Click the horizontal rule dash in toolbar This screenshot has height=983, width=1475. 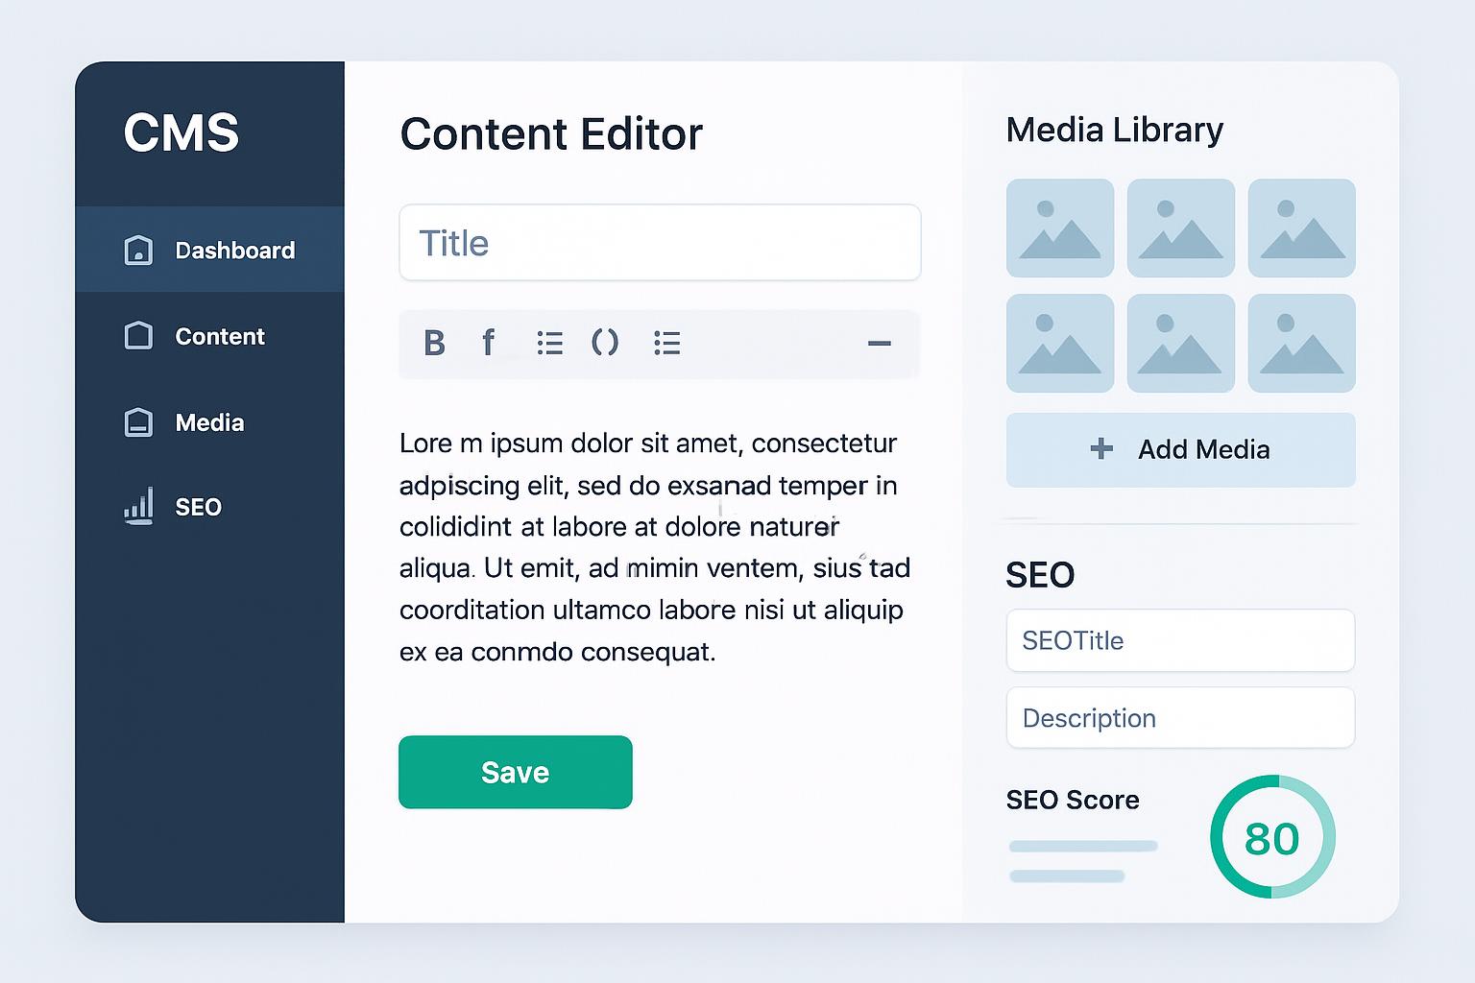879,343
